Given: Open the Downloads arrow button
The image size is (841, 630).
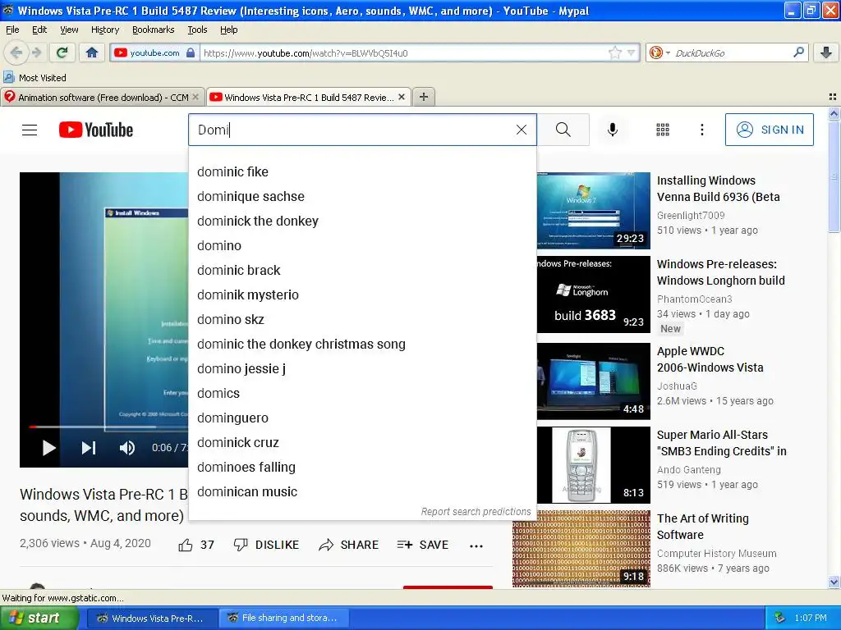Looking at the screenshot, I should (x=826, y=52).
